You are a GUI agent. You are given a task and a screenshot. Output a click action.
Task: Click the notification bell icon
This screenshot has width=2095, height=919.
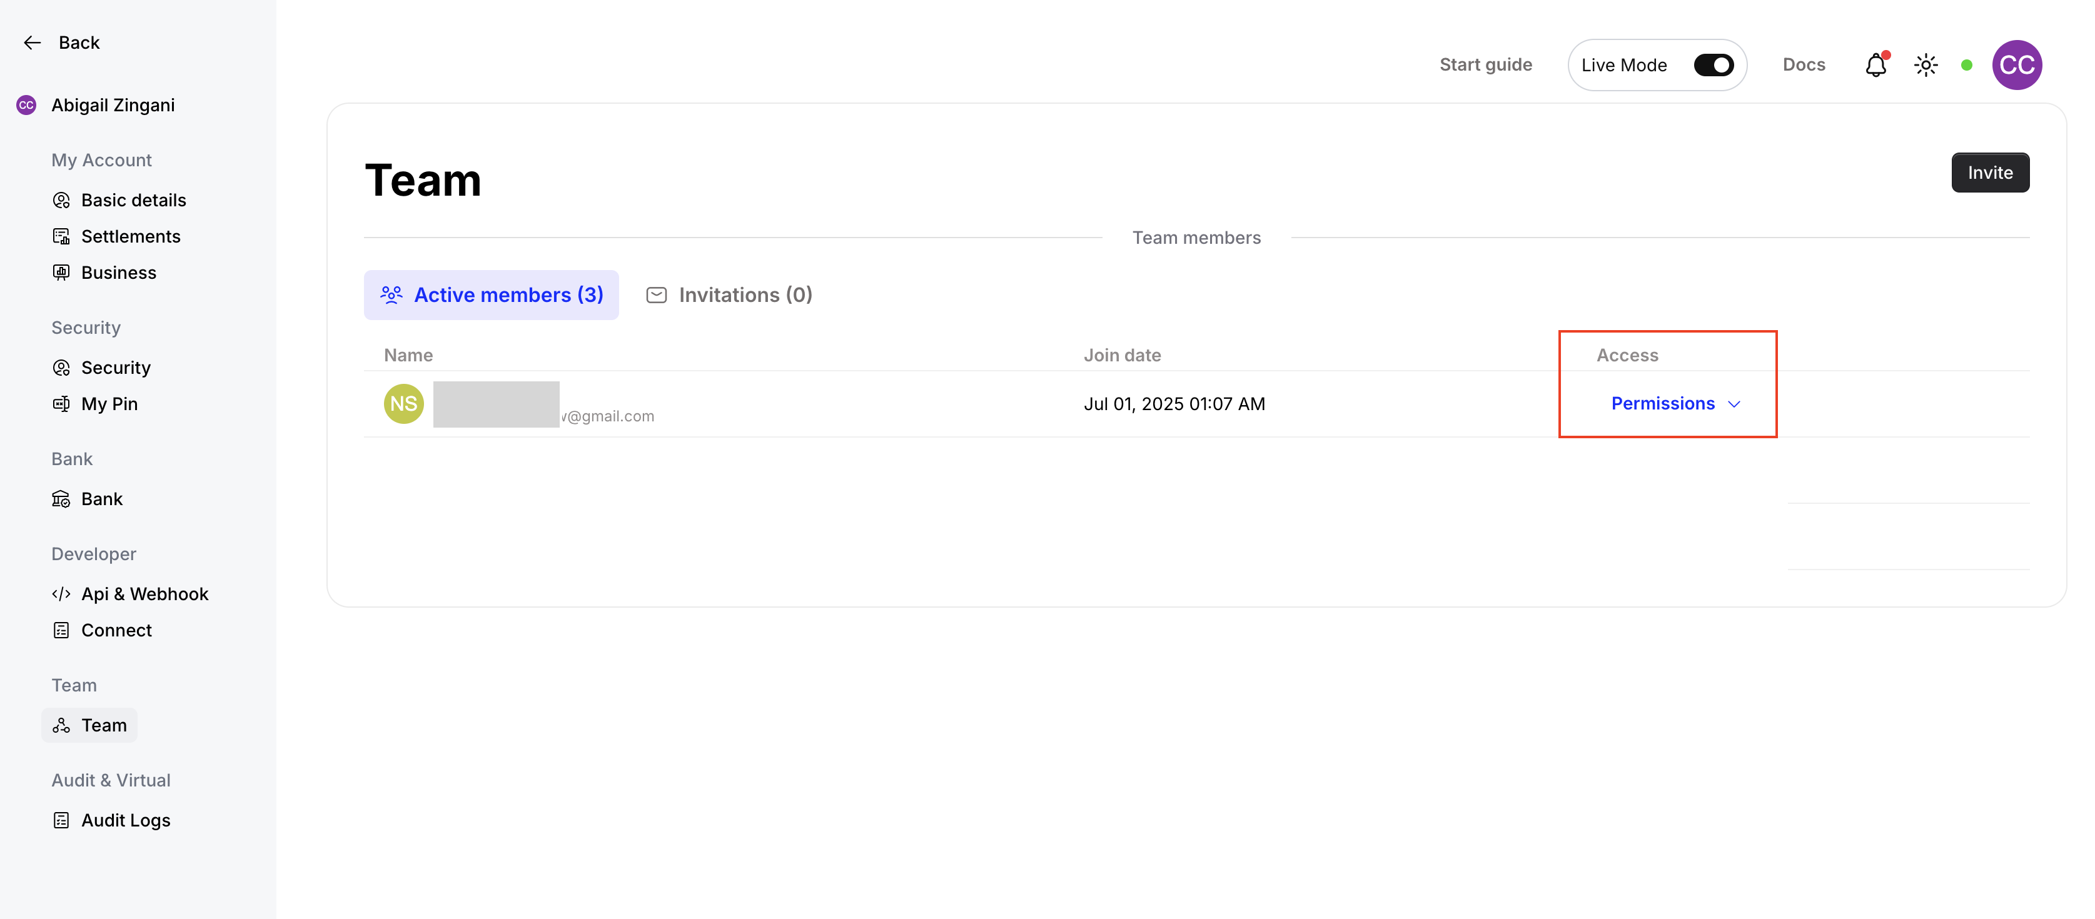(1875, 65)
